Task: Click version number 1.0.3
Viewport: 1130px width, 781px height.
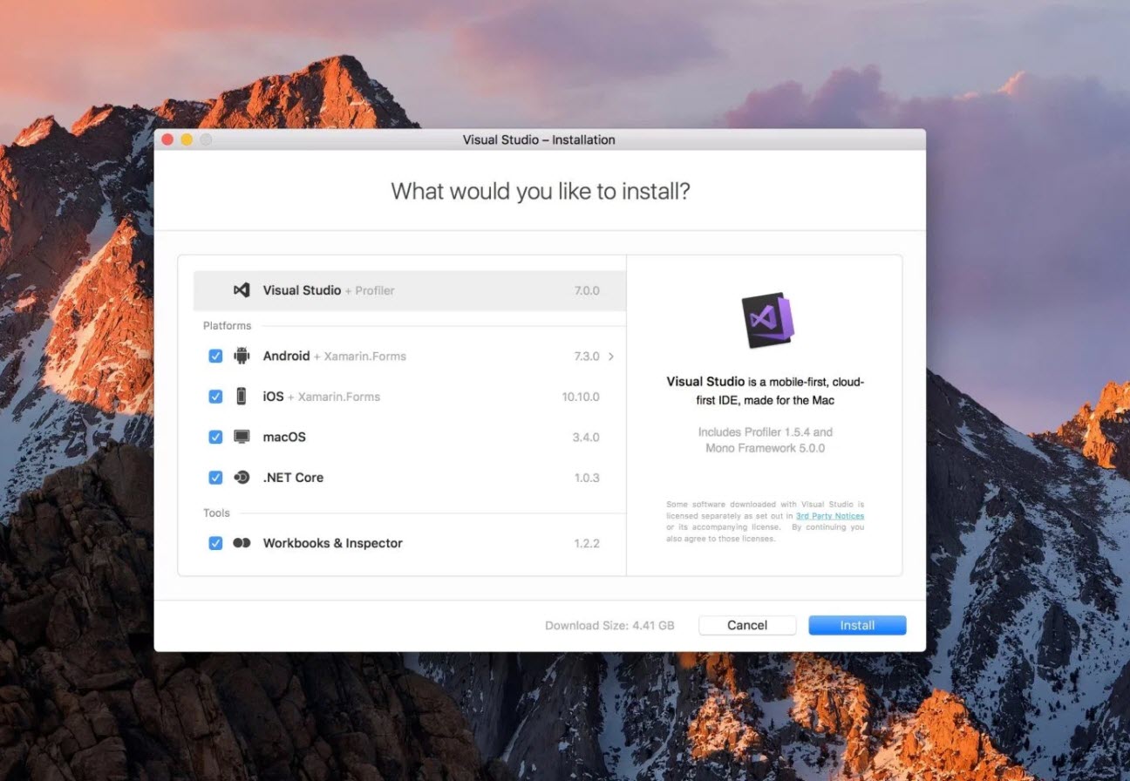Action: pyautogui.click(x=587, y=478)
